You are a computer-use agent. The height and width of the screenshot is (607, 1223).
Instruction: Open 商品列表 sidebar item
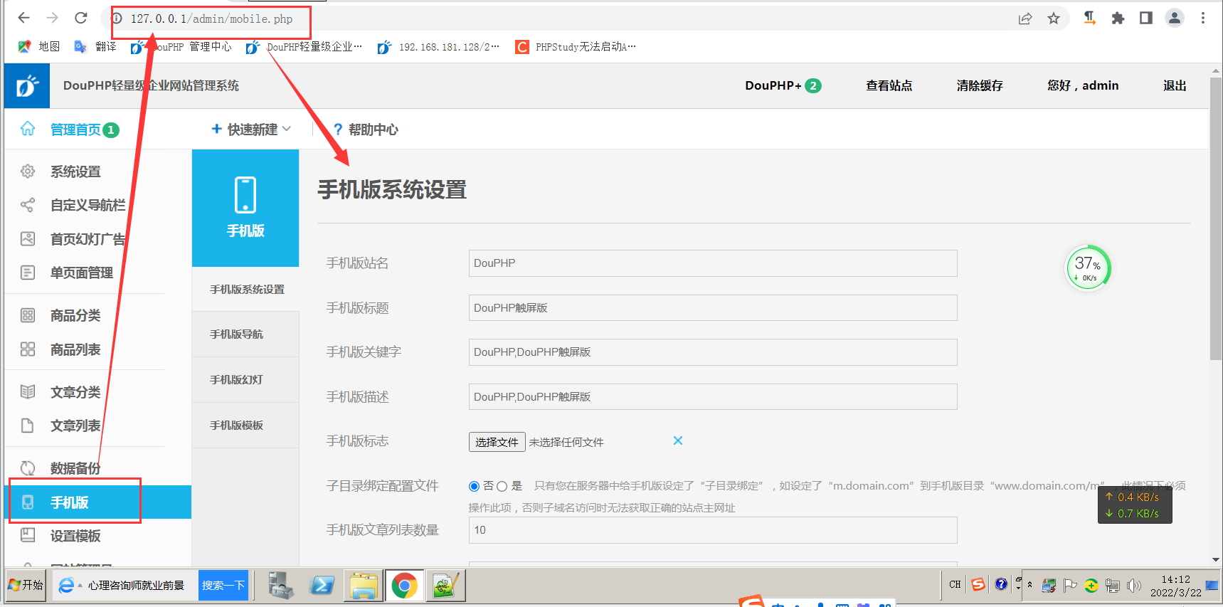75,349
